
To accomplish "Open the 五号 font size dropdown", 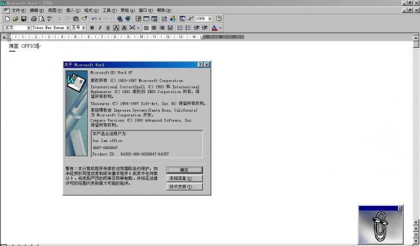I will click(83, 28).
